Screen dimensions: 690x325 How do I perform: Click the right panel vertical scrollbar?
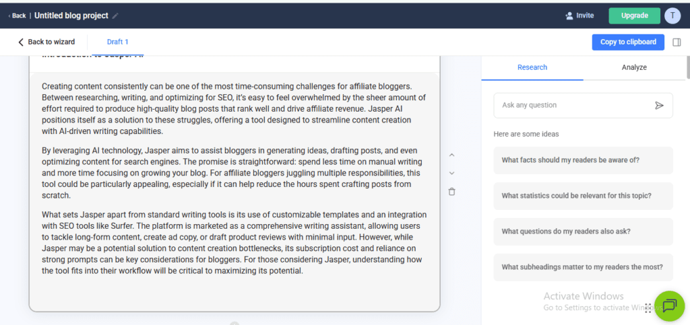point(688,67)
